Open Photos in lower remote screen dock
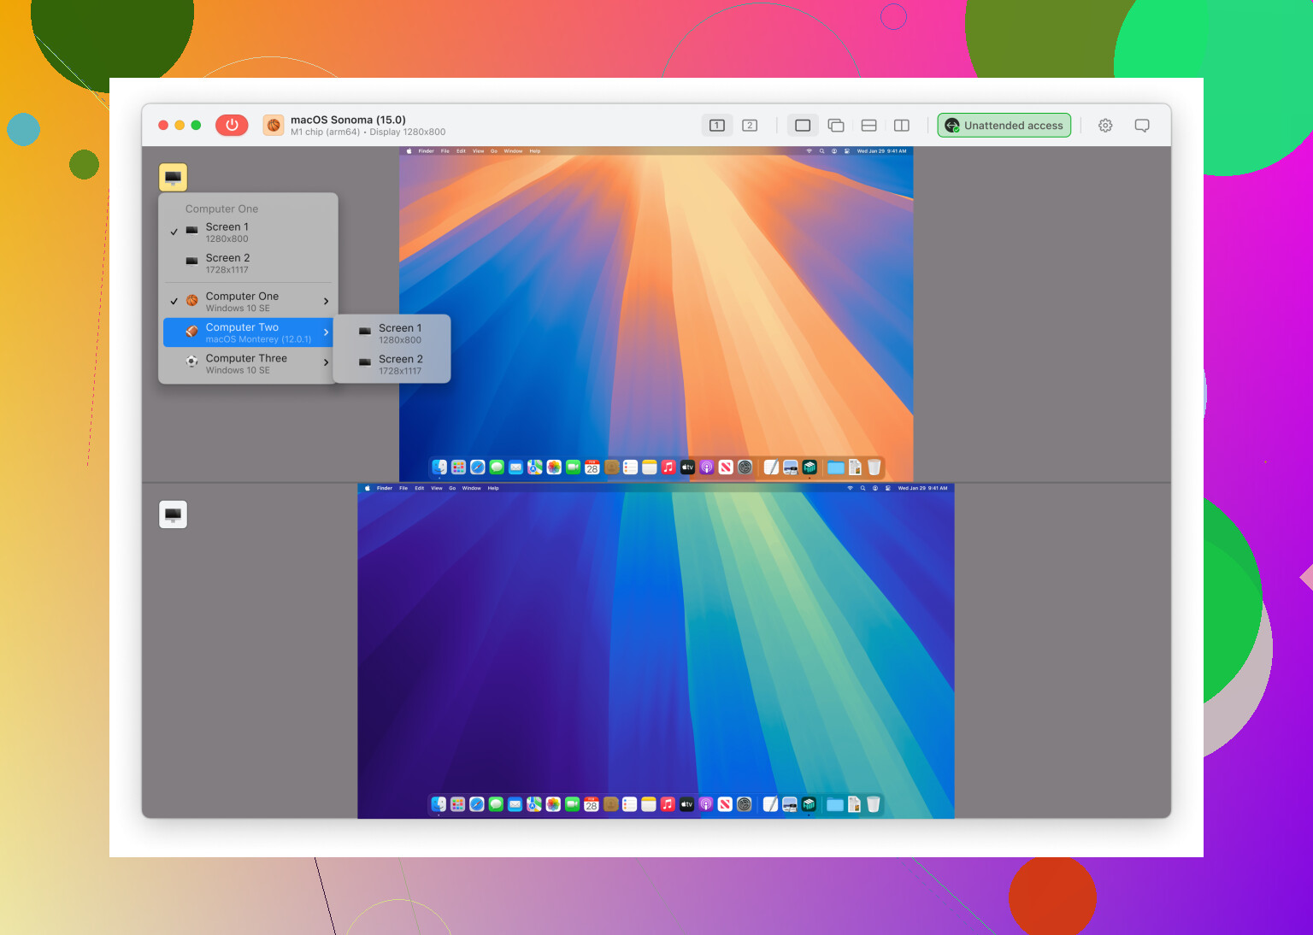Screen dimensions: 1313x935 [x=553, y=804]
